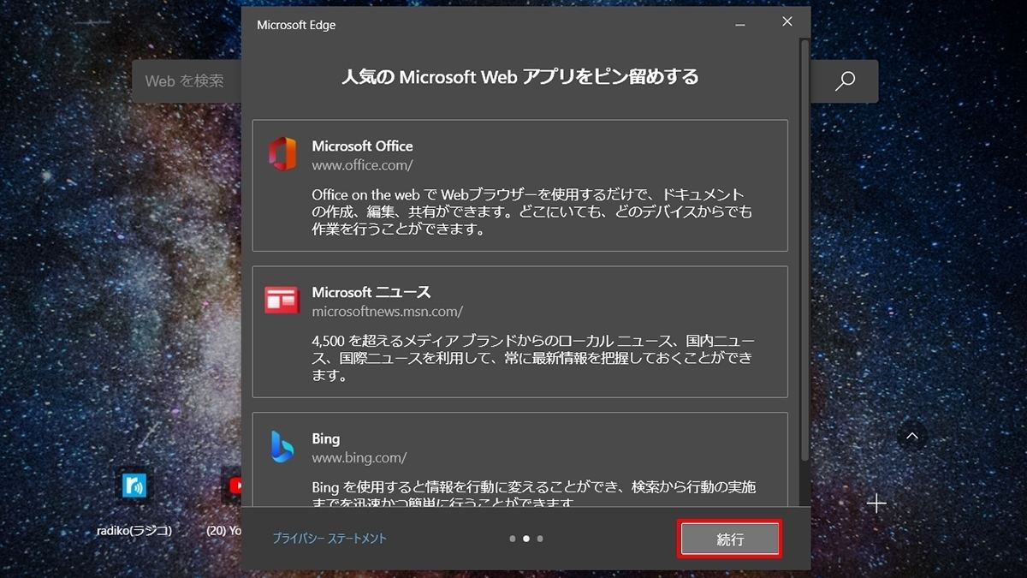This screenshot has height=578, width=1027.
Task: Click the "人気の Microsoft Web アプリをピン留めする" heading
Action: click(520, 77)
